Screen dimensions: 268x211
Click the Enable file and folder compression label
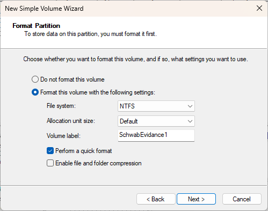(x=98, y=163)
